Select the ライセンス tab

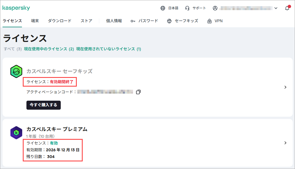[12, 21]
